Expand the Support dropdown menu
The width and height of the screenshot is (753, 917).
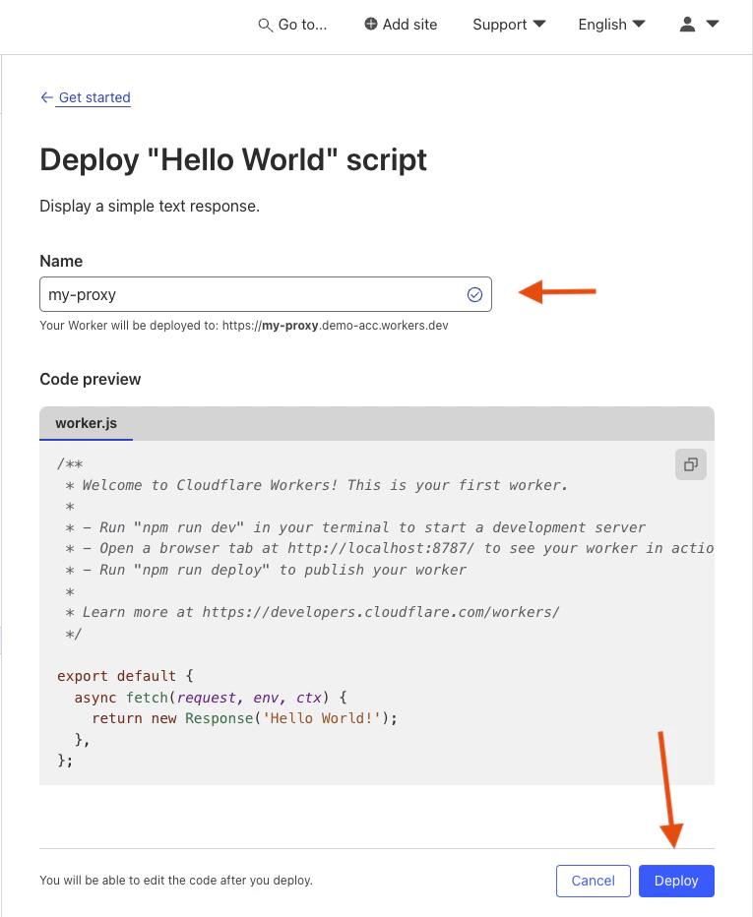click(509, 25)
